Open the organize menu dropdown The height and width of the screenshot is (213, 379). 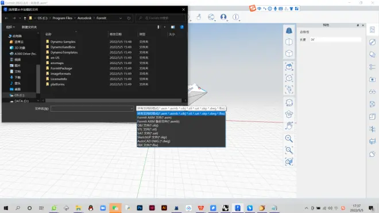(10, 27)
